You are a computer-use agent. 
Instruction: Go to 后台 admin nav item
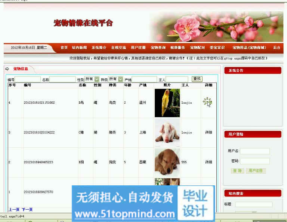[x=277, y=48]
